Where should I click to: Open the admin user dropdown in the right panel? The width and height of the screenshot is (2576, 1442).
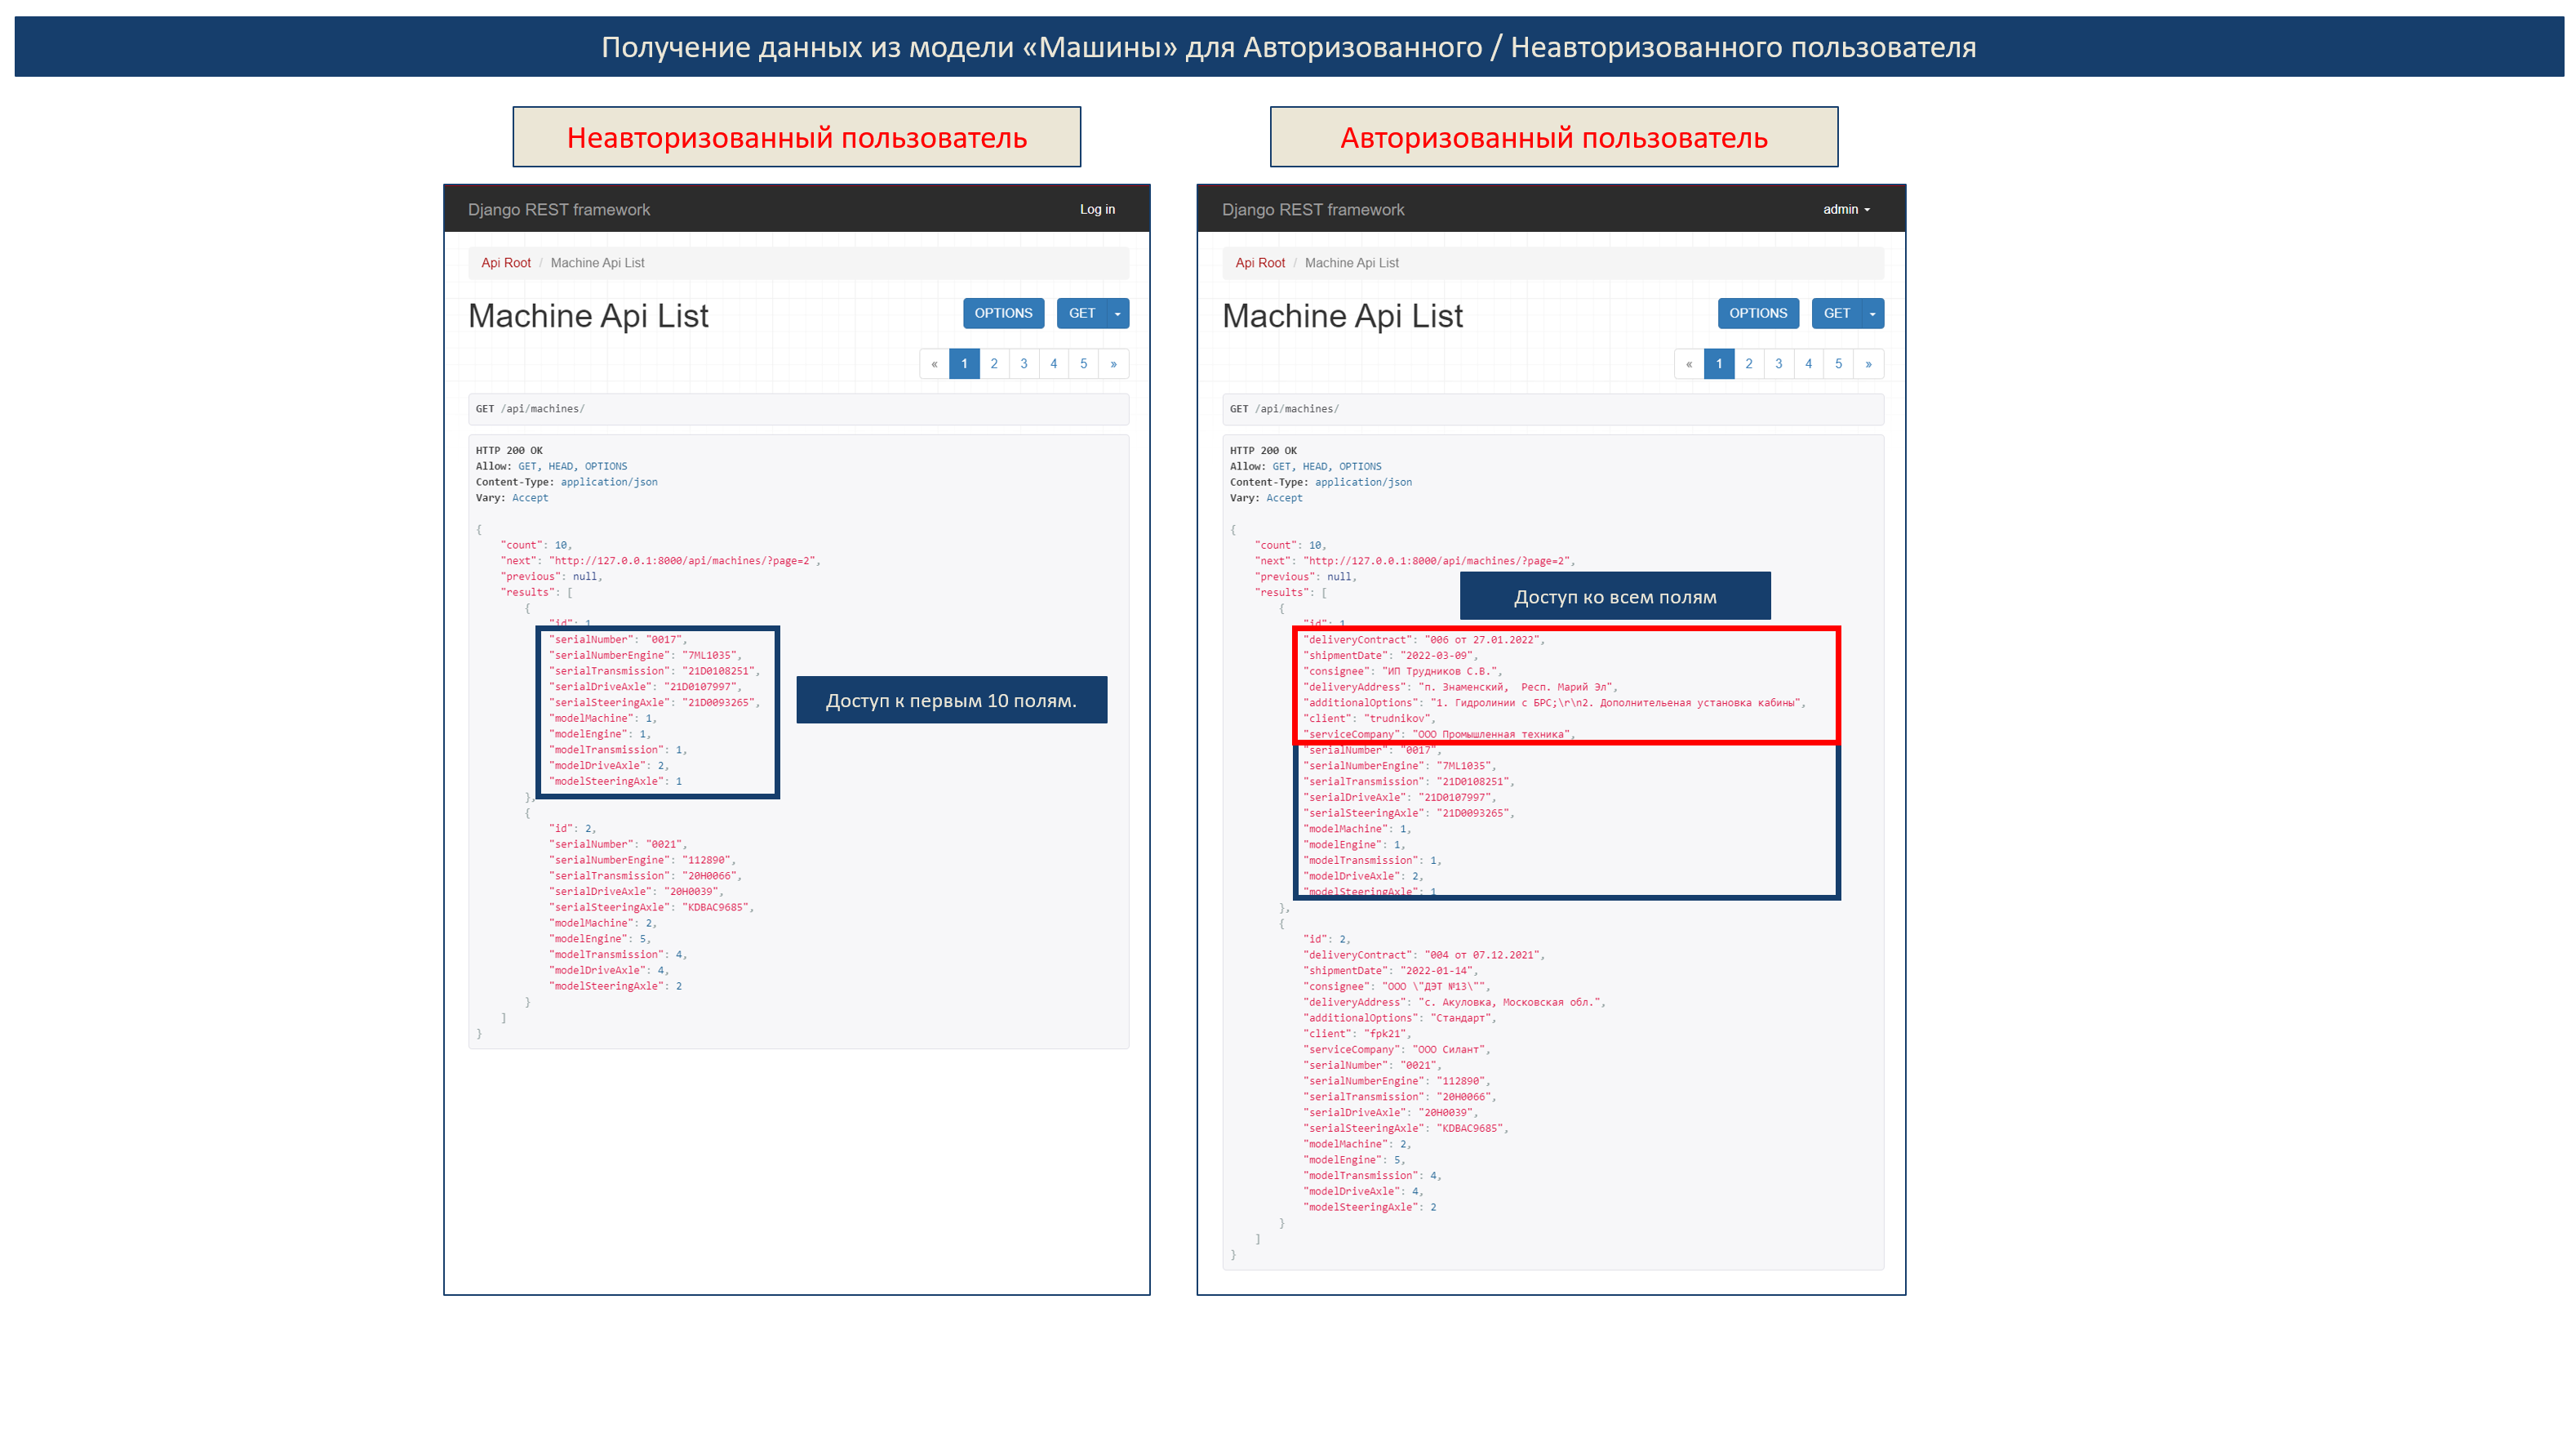[1846, 209]
